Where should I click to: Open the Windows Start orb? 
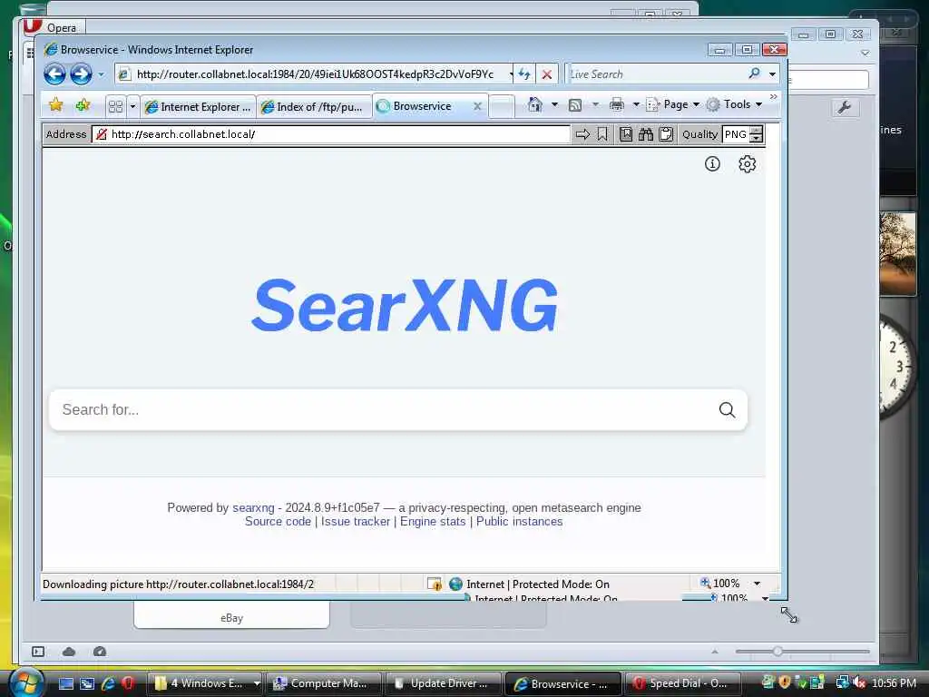click(26, 683)
